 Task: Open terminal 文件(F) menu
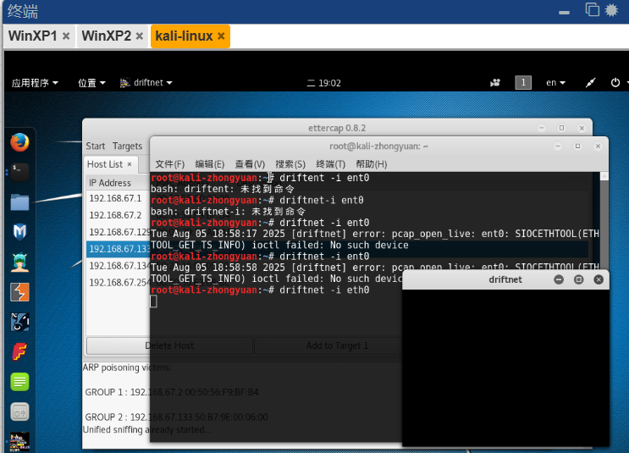click(169, 164)
